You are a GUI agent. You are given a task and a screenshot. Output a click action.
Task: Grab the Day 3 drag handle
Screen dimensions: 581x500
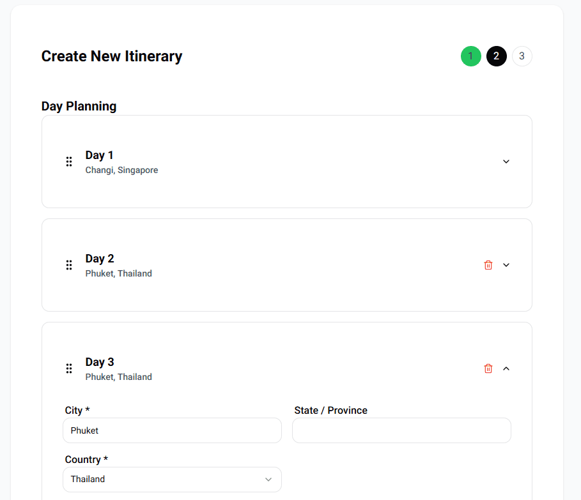(x=69, y=368)
